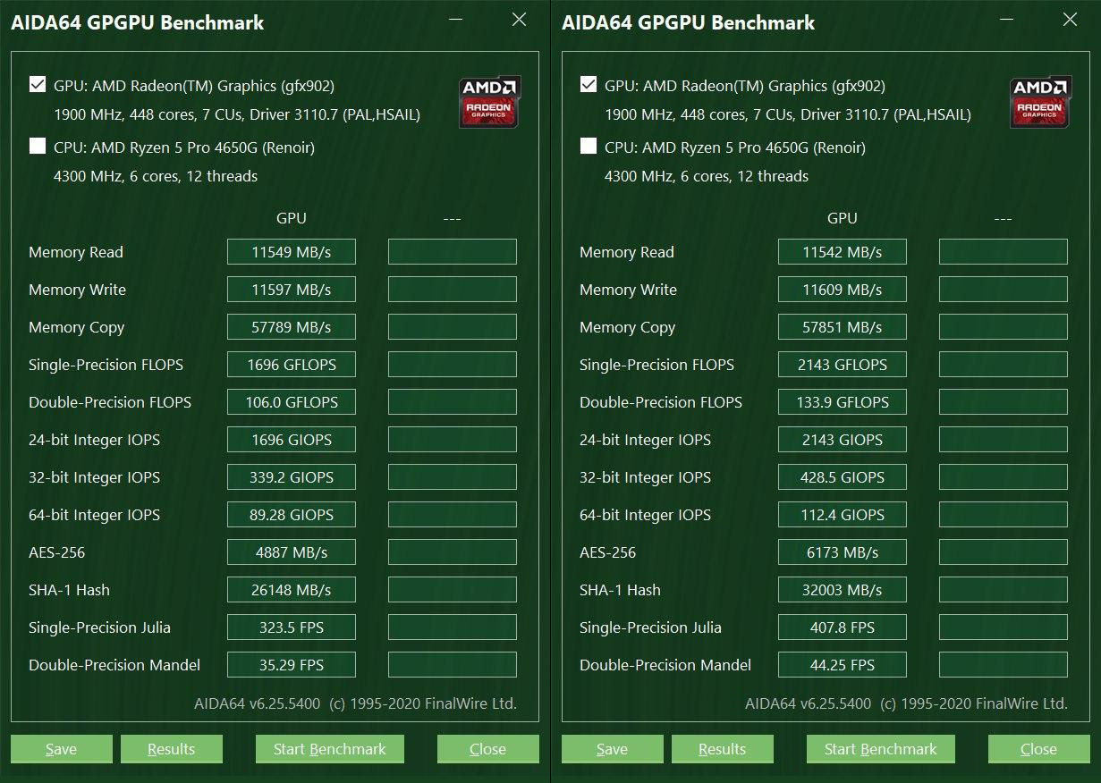
Task: Select 57851 MB/s Memory Copy value
Action: [x=843, y=327]
